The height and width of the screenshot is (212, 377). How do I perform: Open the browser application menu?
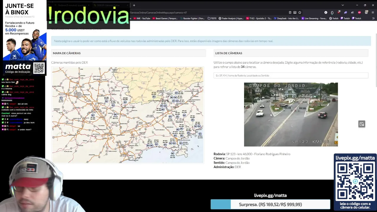click(373, 12)
